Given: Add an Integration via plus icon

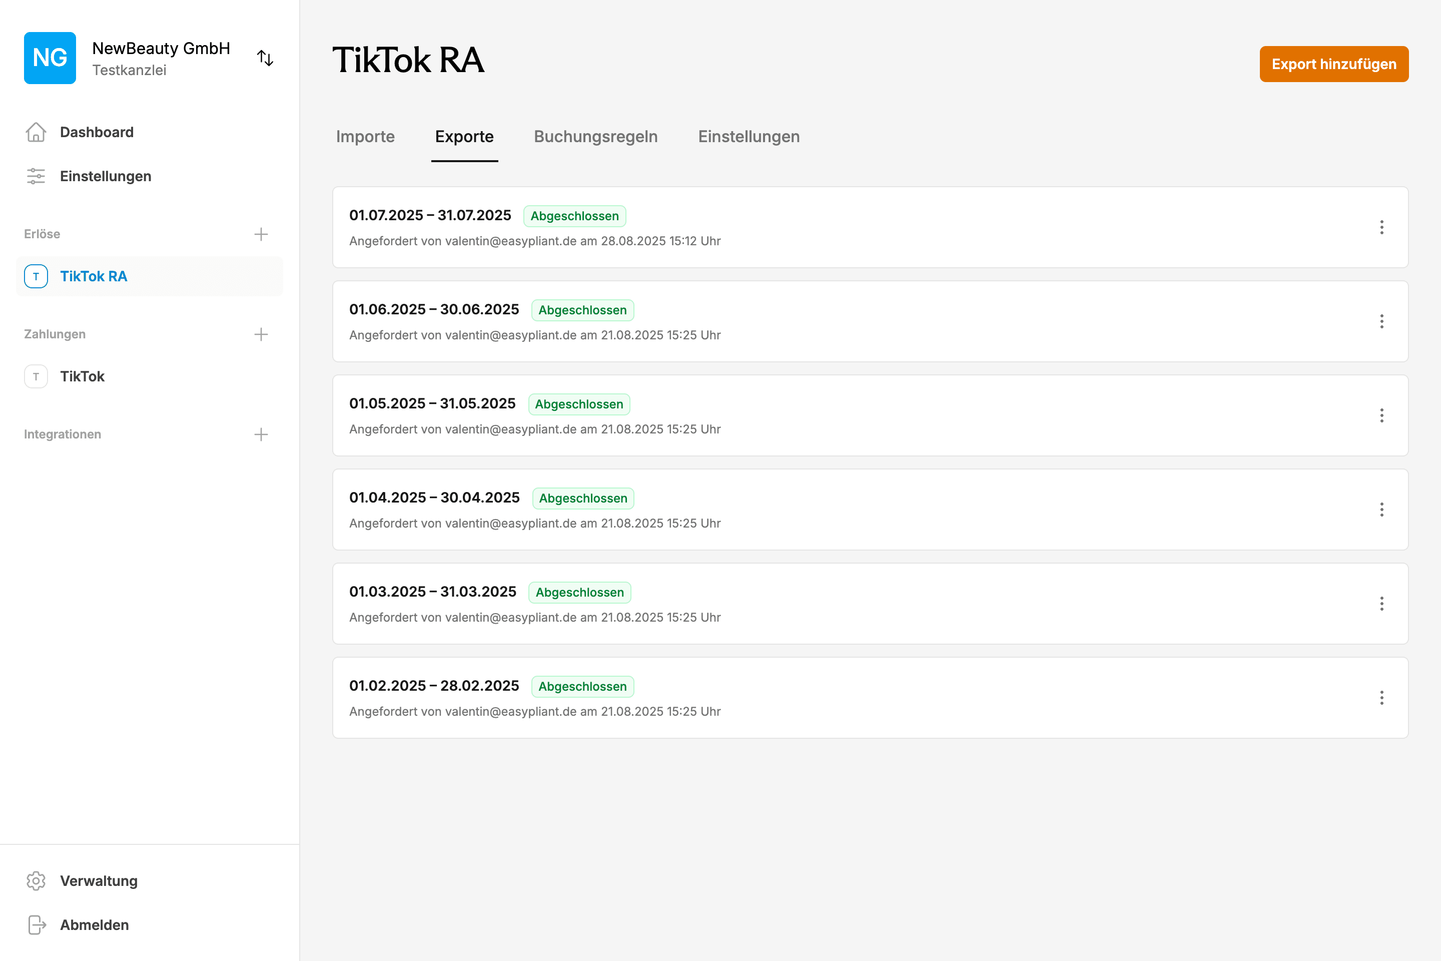Looking at the screenshot, I should tap(261, 434).
